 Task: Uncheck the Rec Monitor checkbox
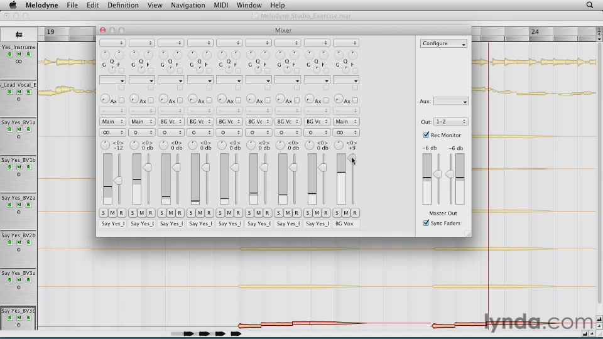426,135
